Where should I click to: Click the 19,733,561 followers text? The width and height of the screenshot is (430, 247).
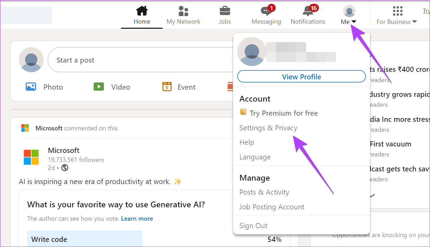tap(76, 160)
